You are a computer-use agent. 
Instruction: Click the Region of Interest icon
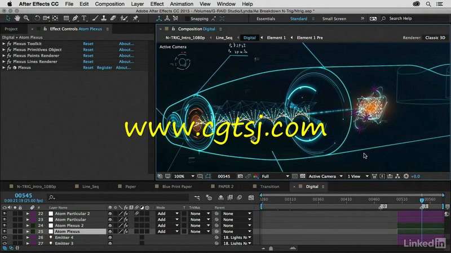point(295,176)
